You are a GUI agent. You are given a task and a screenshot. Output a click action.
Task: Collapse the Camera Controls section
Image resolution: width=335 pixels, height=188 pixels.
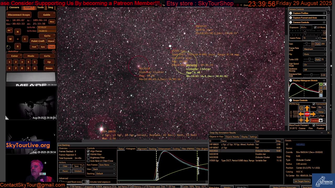tap(291, 22)
